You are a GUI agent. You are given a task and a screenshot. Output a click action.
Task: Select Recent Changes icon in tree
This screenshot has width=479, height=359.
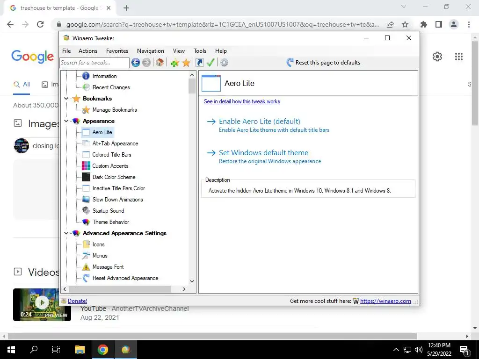click(x=87, y=87)
